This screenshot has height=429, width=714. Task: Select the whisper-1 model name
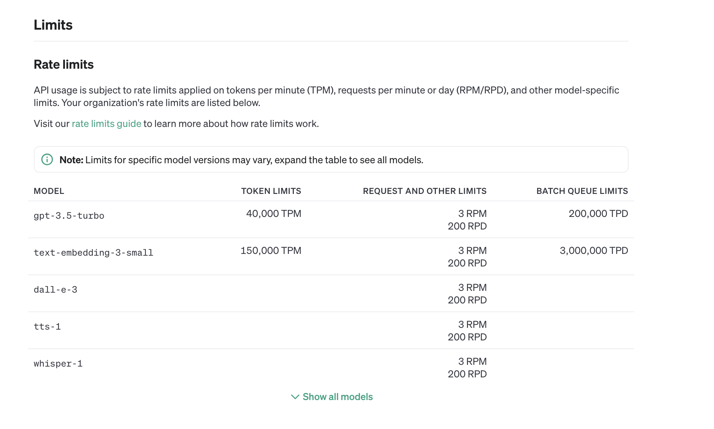tap(58, 364)
